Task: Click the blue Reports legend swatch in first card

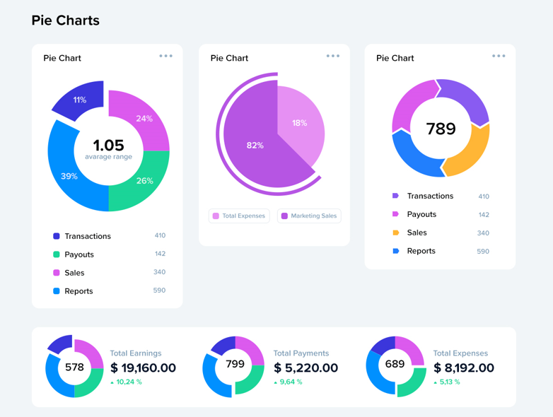Action: [57, 290]
